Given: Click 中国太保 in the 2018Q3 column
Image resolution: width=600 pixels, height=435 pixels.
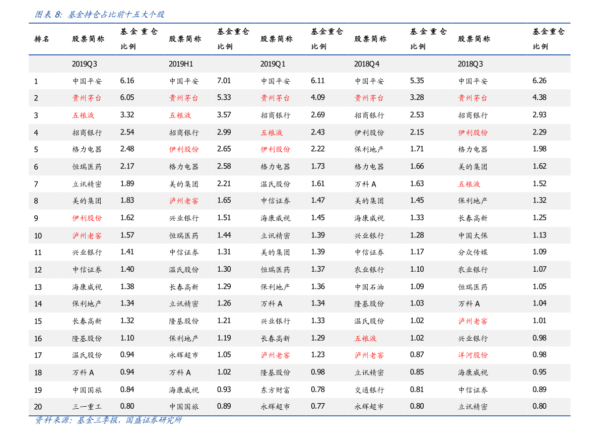Looking at the screenshot, I should [473, 235].
